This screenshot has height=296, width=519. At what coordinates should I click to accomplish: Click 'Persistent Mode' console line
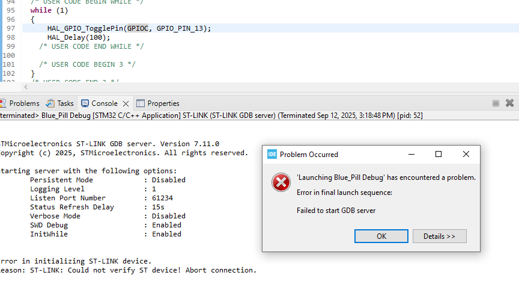click(108, 180)
